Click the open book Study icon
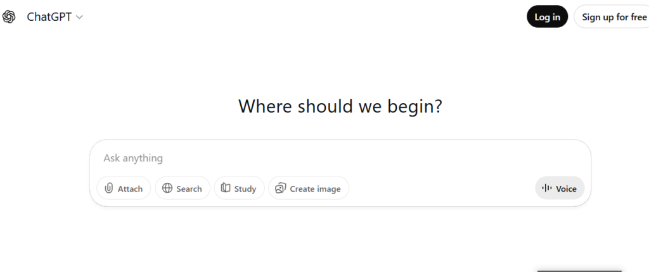 point(226,189)
